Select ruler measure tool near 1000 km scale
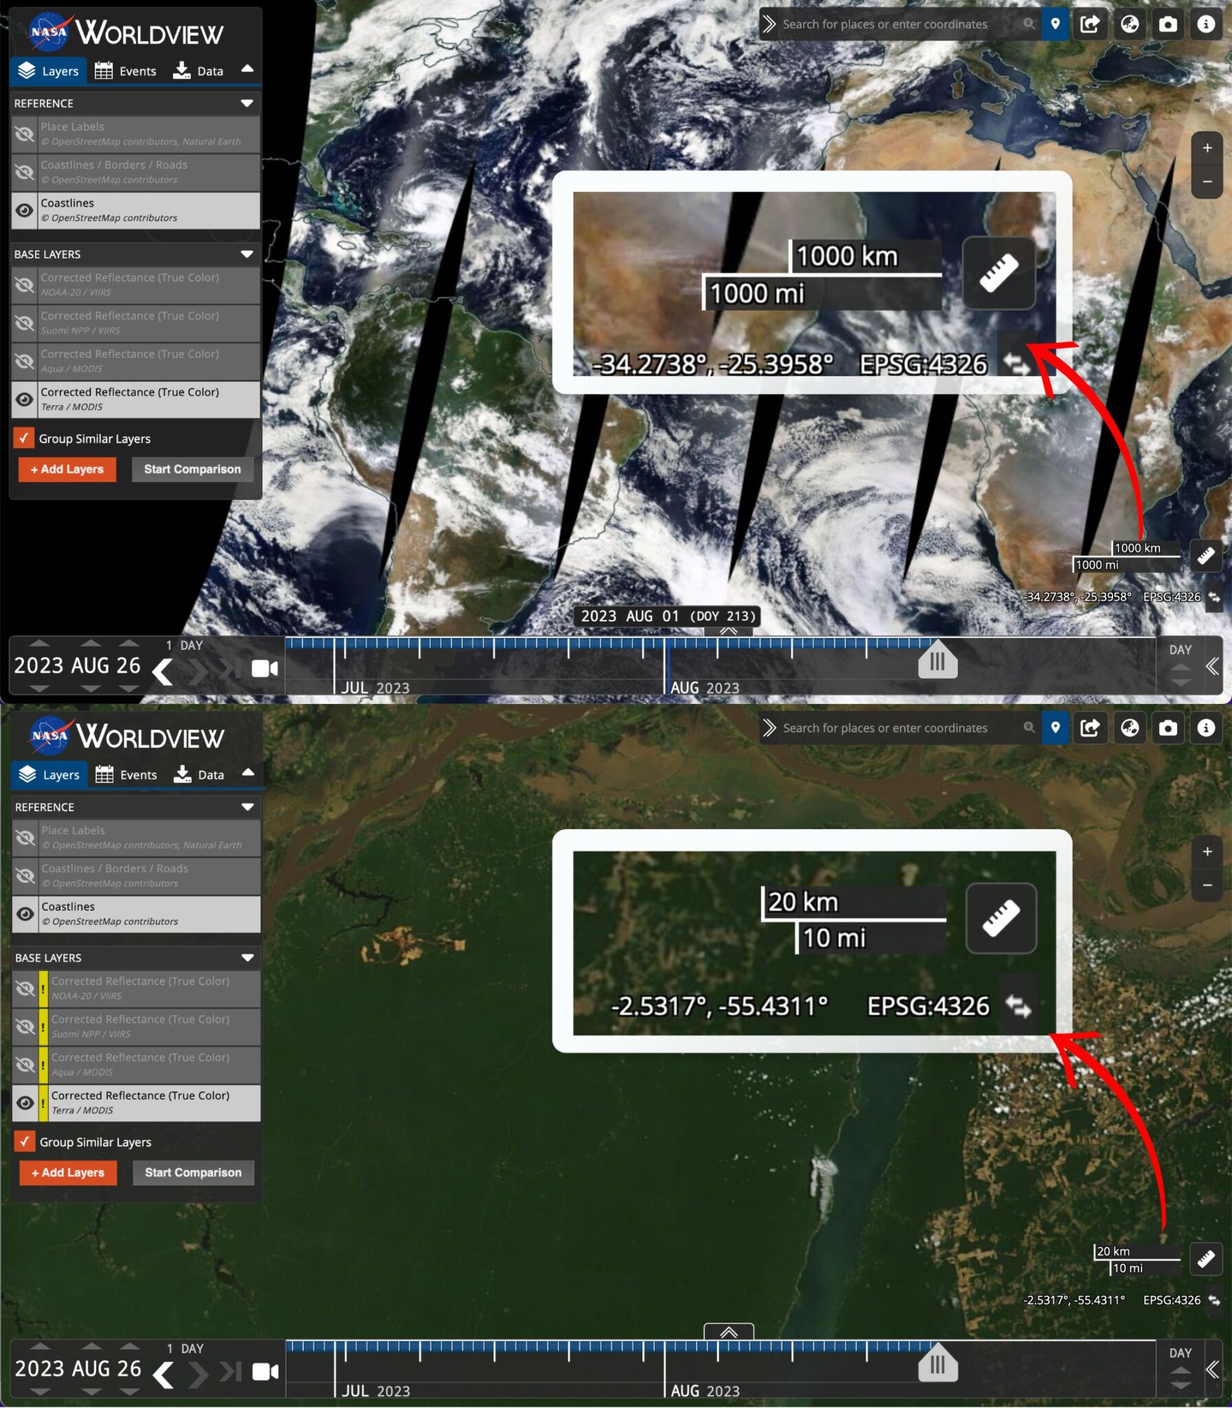1232x1408 pixels. [x=1206, y=555]
